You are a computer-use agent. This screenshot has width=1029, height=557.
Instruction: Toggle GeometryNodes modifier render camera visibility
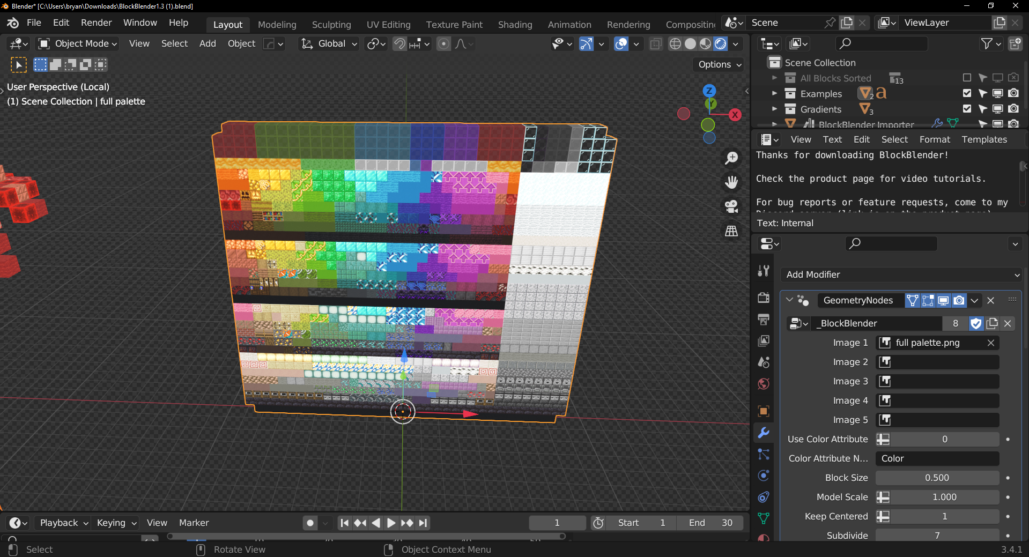point(959,301)
